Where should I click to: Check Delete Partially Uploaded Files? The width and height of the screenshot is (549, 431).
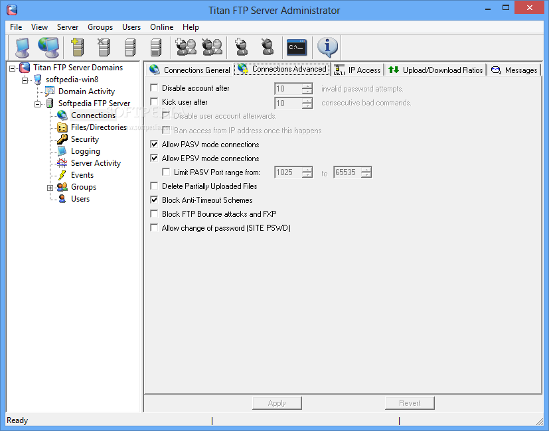154,186
